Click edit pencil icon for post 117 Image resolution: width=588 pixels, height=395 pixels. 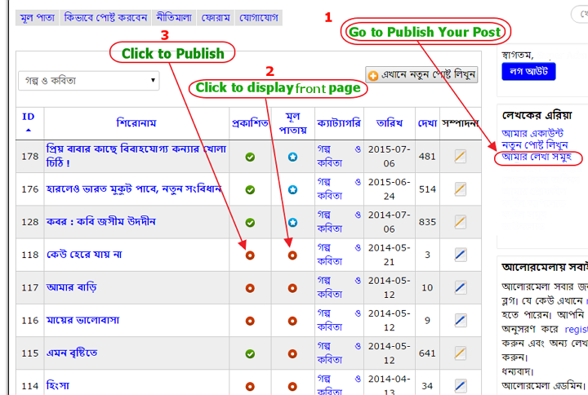[460, 287]
